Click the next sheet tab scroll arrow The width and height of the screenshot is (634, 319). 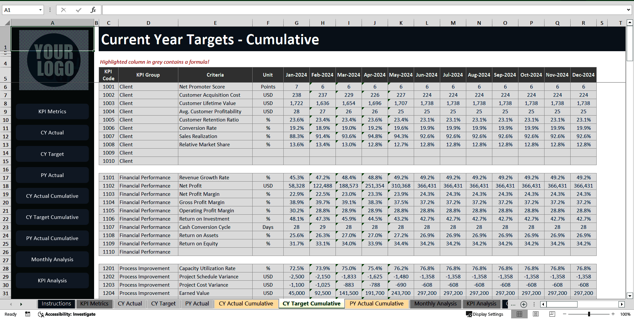21,304
